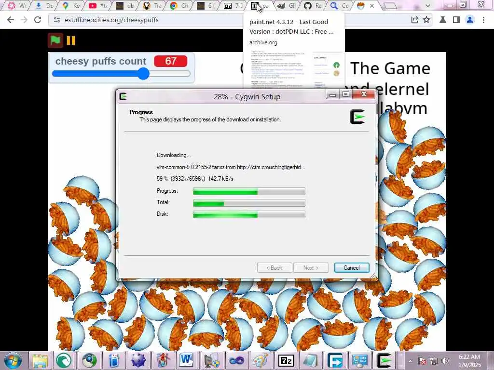Image resolution: width=494 pixels, height=370 pixels.
Task: Open the spider icon taskbar app
Action: click(x=163, y=360)
